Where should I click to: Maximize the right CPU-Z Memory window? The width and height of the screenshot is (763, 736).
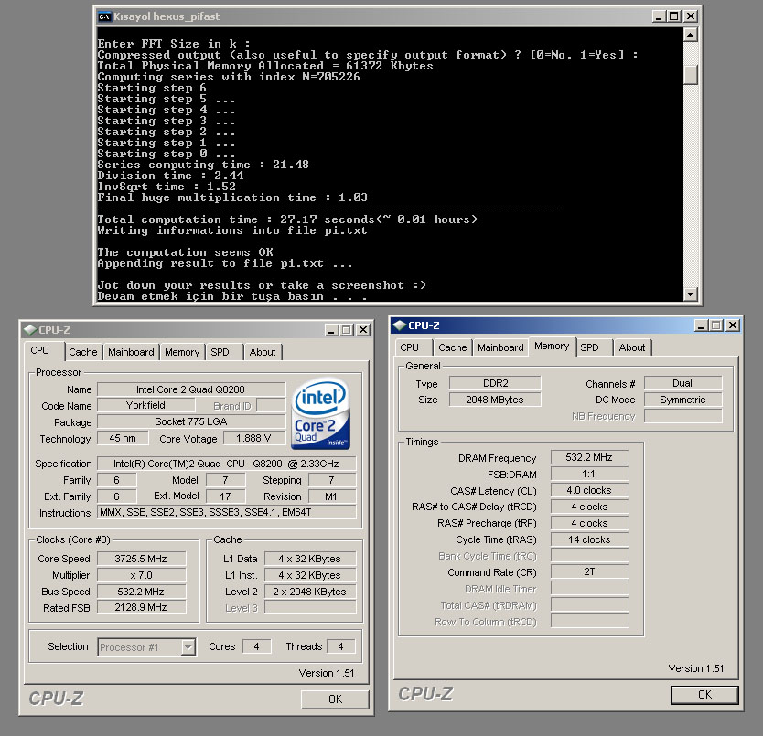click(716, 325)
